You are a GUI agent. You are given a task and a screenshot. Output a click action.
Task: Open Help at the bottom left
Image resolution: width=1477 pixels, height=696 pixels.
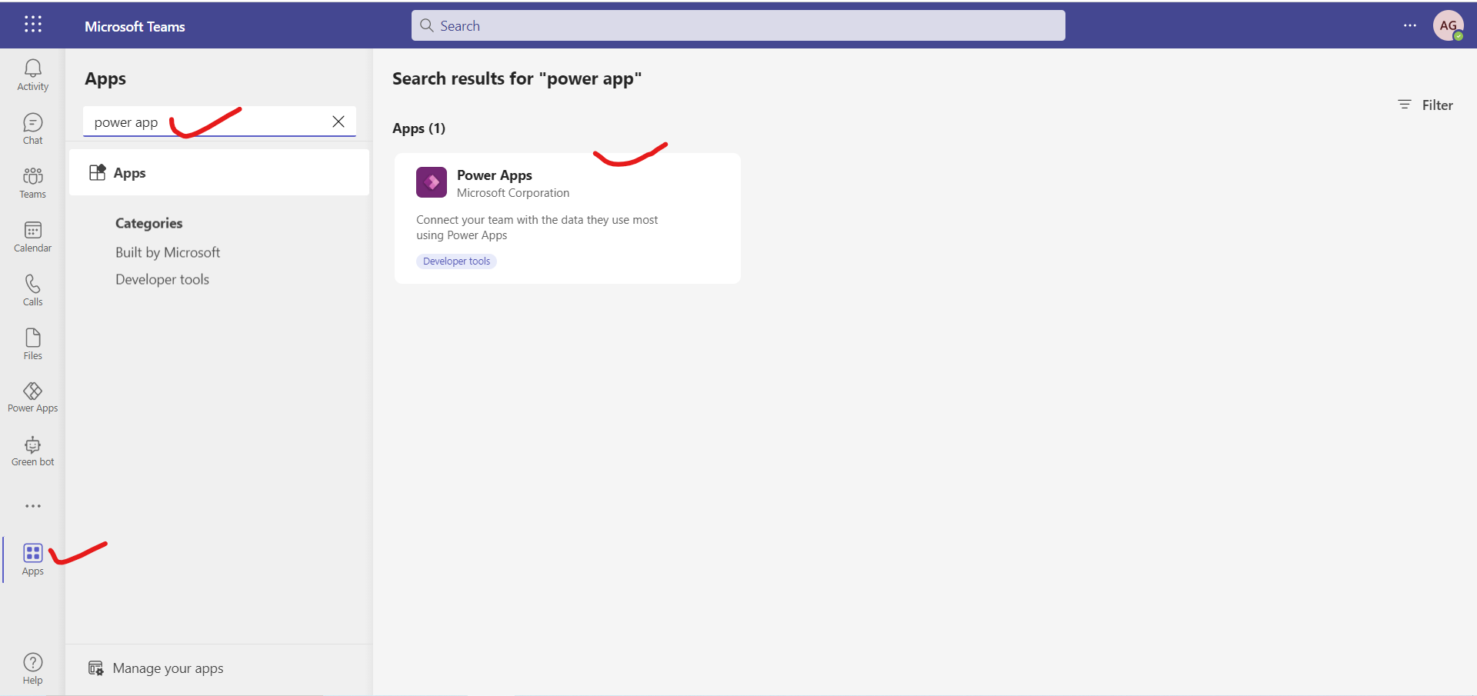[x=32, y=668]
